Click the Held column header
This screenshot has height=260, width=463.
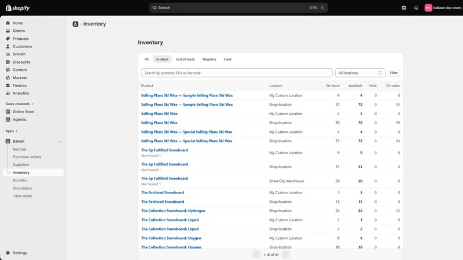point(373,86)
